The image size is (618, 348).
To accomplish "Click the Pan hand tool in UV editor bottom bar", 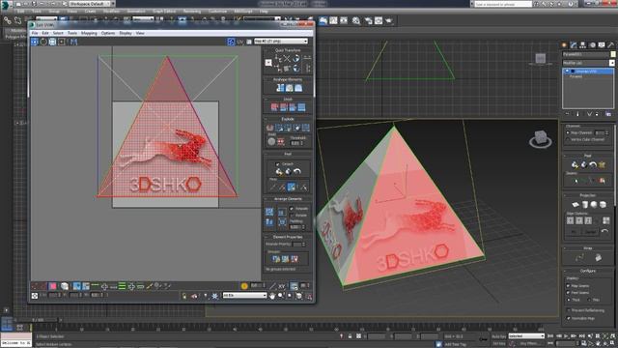I will click(x=272, y=296).
